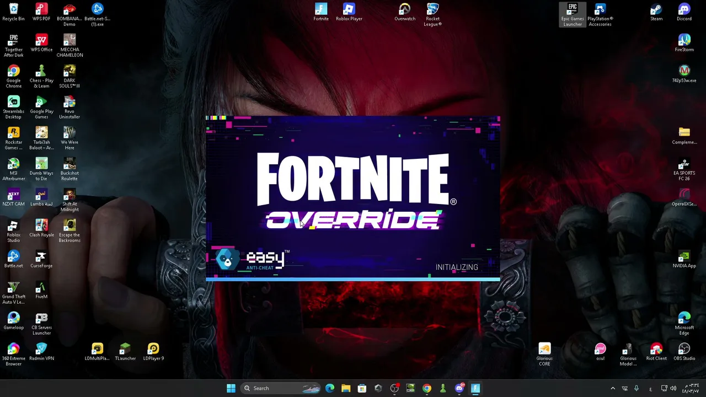Select the EA SPORTS FC 26 shortcut
Image resolution: width=706 pixels, height=397 pixels.
tap(684, 169)
